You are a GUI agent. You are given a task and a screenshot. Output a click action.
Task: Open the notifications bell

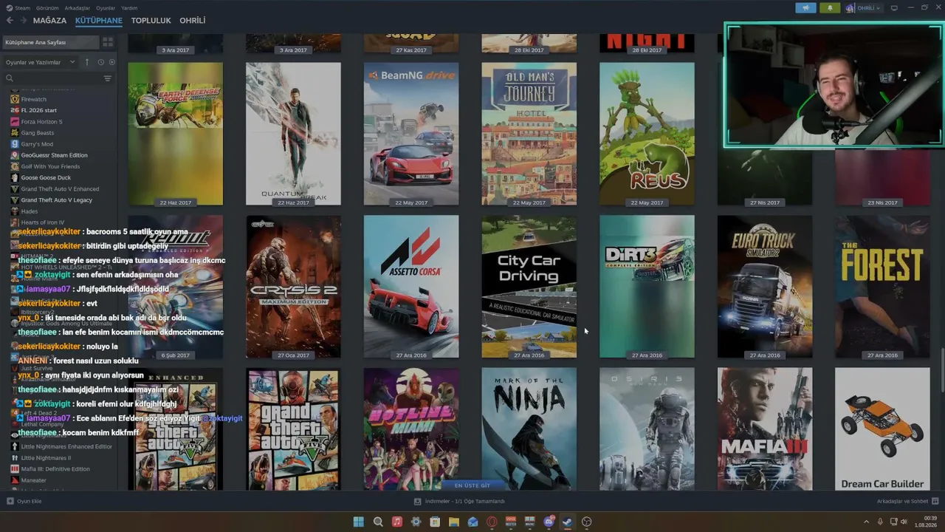click(x=830, y=8)
